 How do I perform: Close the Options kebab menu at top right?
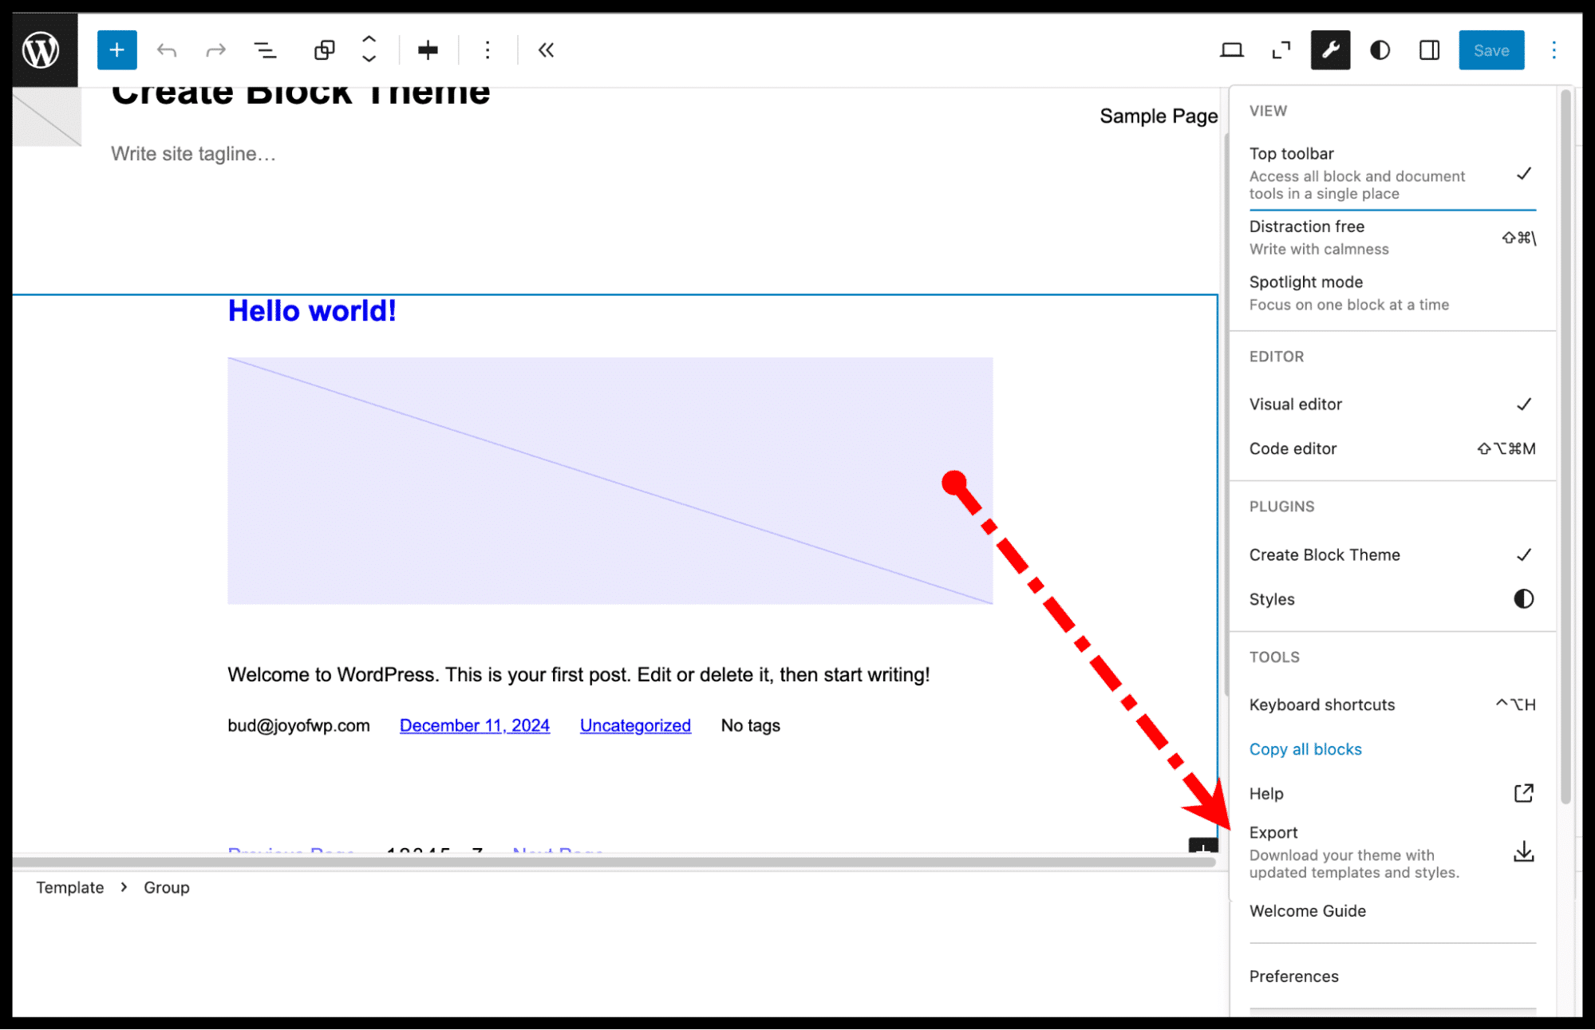pyautogui.click(x=1554, y=50)
